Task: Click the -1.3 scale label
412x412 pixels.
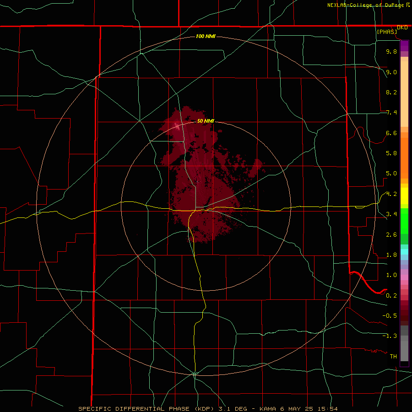Action: point(390,336)
